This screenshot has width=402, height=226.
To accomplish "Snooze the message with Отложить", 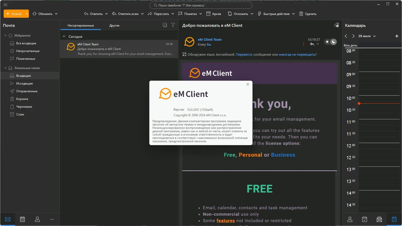I will [238, 14].
